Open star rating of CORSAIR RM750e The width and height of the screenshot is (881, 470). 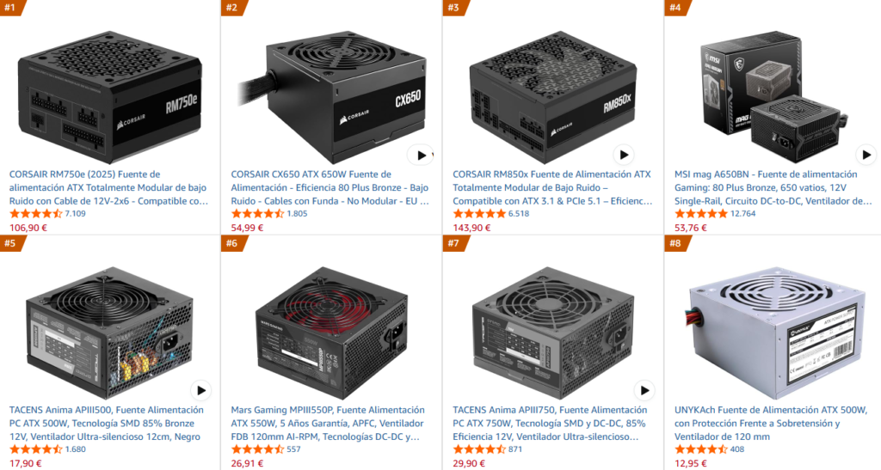click(36, 214)
